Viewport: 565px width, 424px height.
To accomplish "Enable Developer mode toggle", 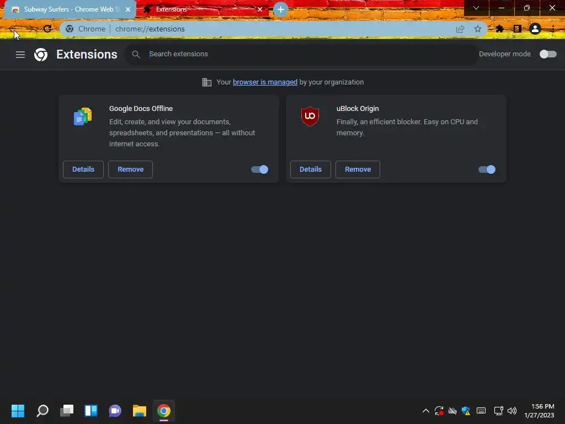I will coord(548,54).
